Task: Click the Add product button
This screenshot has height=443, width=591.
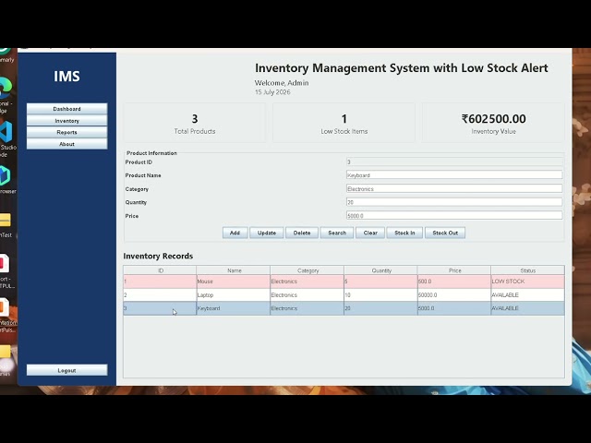Action: (235, 233)
